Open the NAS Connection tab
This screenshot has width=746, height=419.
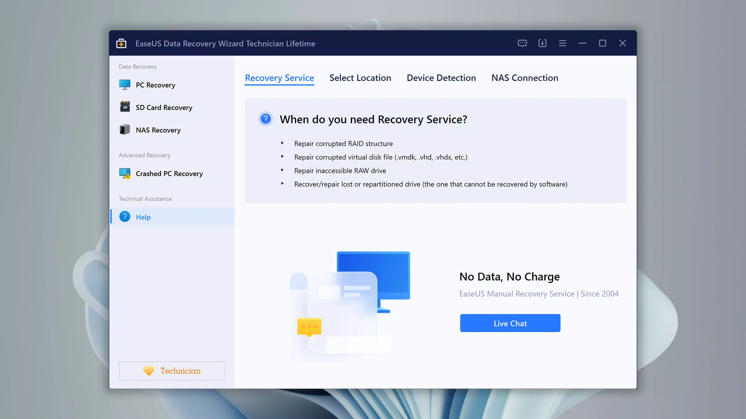[x=525, y=78]
